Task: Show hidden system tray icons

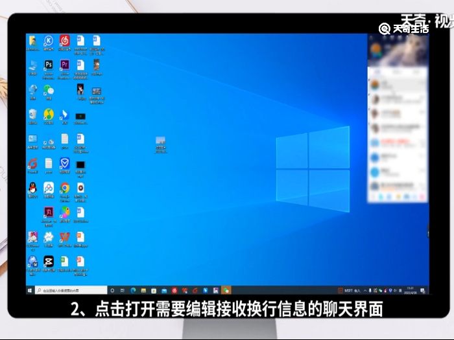Action: (x=364, y=291)
